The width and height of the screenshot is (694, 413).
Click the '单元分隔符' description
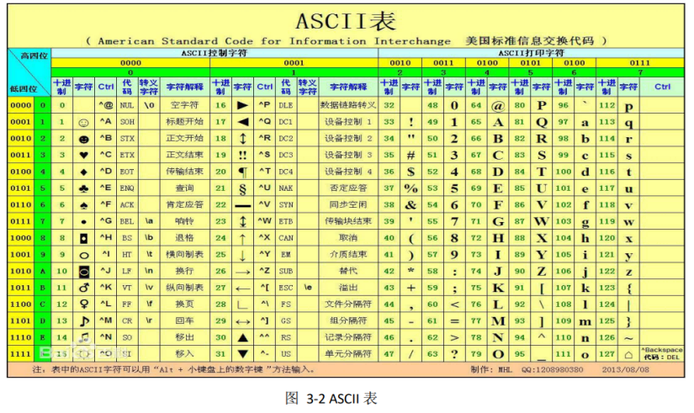click(x=348, y=354)
